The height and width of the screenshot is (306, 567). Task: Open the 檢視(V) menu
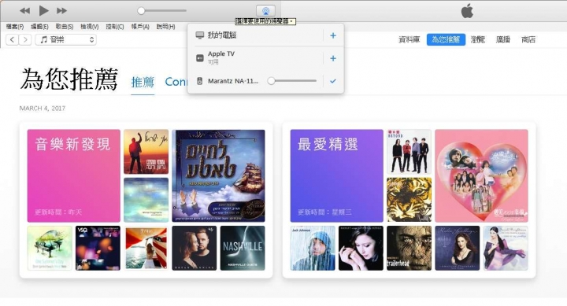point(89,27)
